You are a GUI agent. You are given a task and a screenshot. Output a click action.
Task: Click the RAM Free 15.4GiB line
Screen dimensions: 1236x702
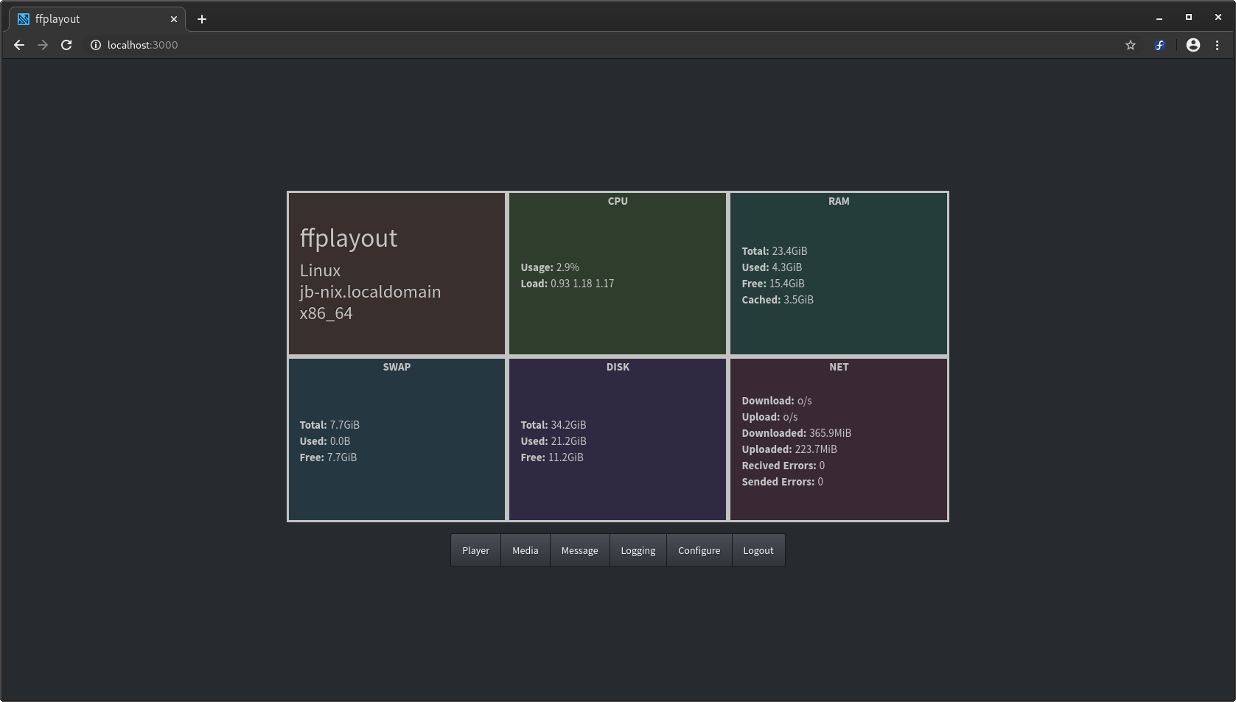(773, 284)
